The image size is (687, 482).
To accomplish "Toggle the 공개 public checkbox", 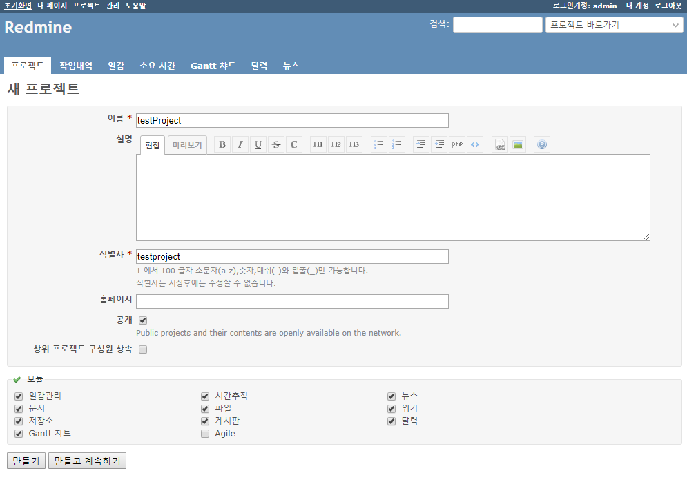I will [x=143, y=320].
